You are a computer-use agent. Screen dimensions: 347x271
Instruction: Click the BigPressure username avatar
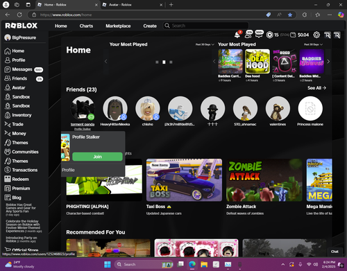(8, 37)
